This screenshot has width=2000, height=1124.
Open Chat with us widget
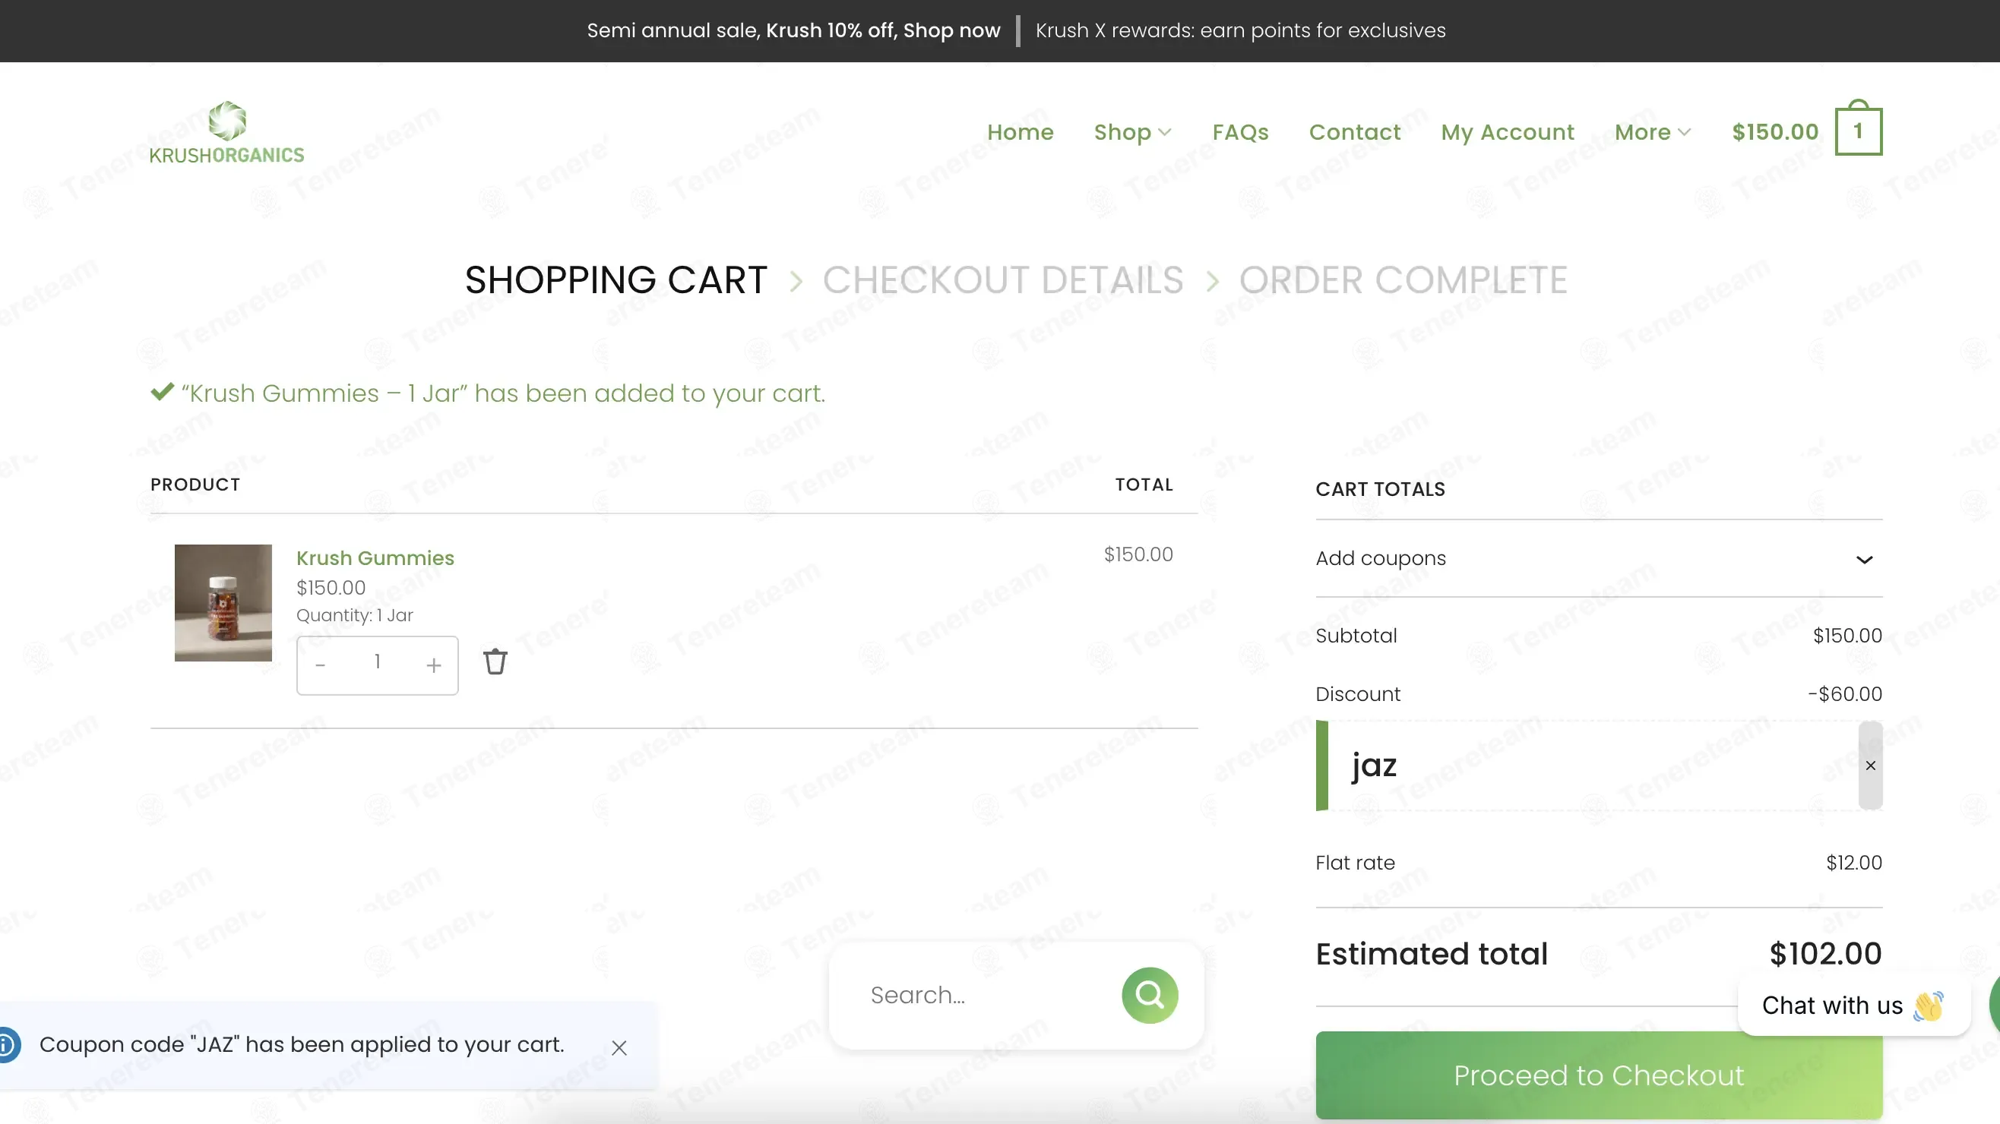tap(1853, 1006)
